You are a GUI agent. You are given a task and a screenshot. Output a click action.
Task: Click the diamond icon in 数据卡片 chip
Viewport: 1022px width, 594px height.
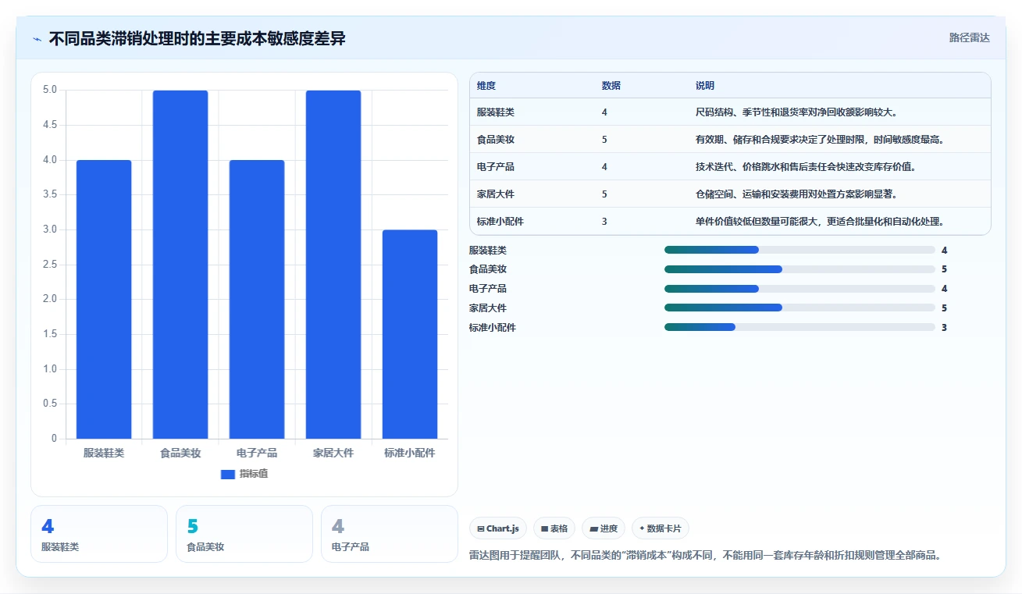click(x=642, y=528)
